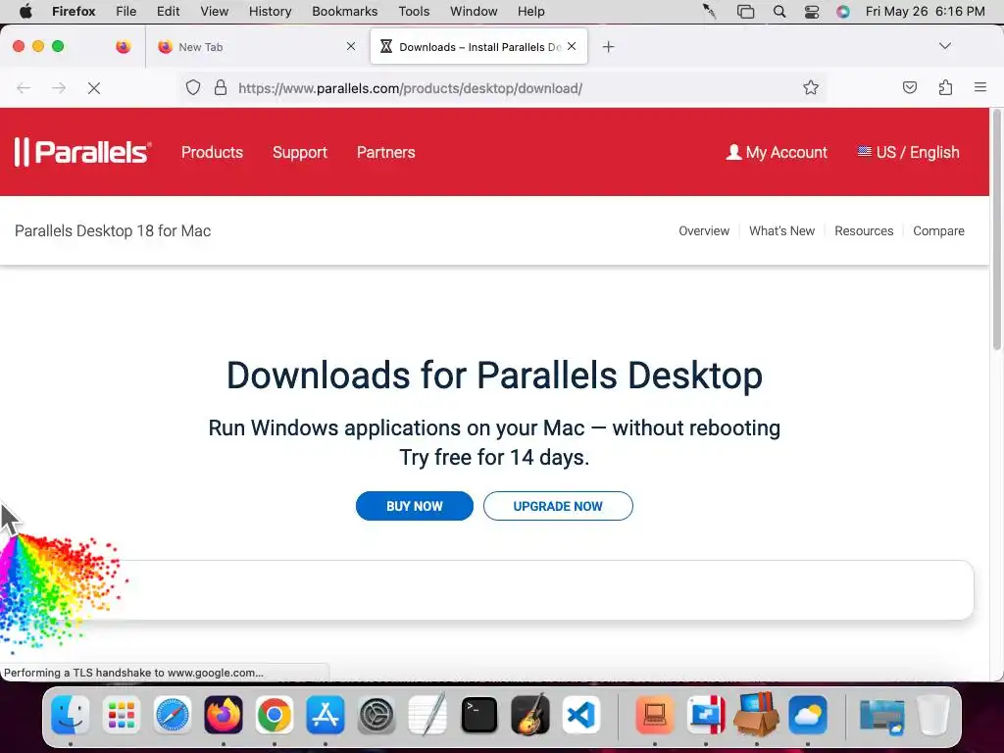Viewport: 1004px width, 753px height.
Task: Click the UPGRADE NOW button
Action: coord(558,506)
